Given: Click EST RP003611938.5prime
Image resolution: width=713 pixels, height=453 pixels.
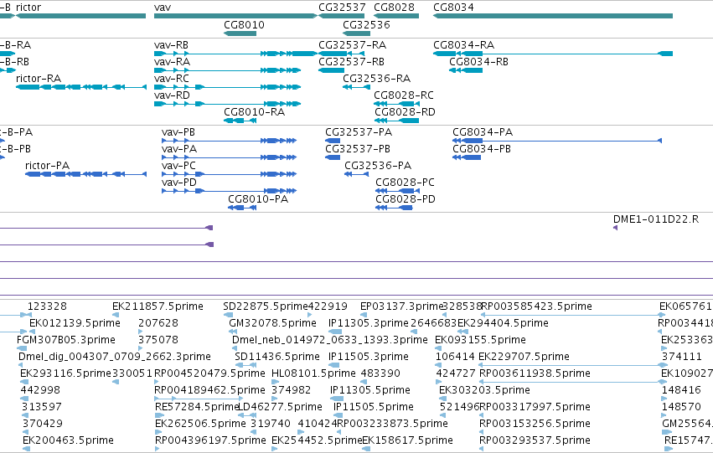Looking at the screenshot, I should coord(573,382).
